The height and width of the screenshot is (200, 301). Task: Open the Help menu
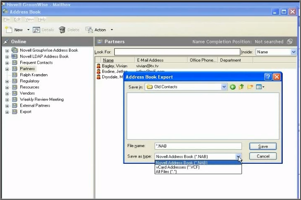pyautogui.click(x=42, y=20)
